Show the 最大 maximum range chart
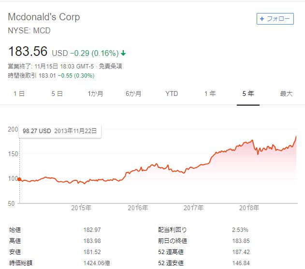The height and width of the screenshot is (269, 305). click(286, 94)
